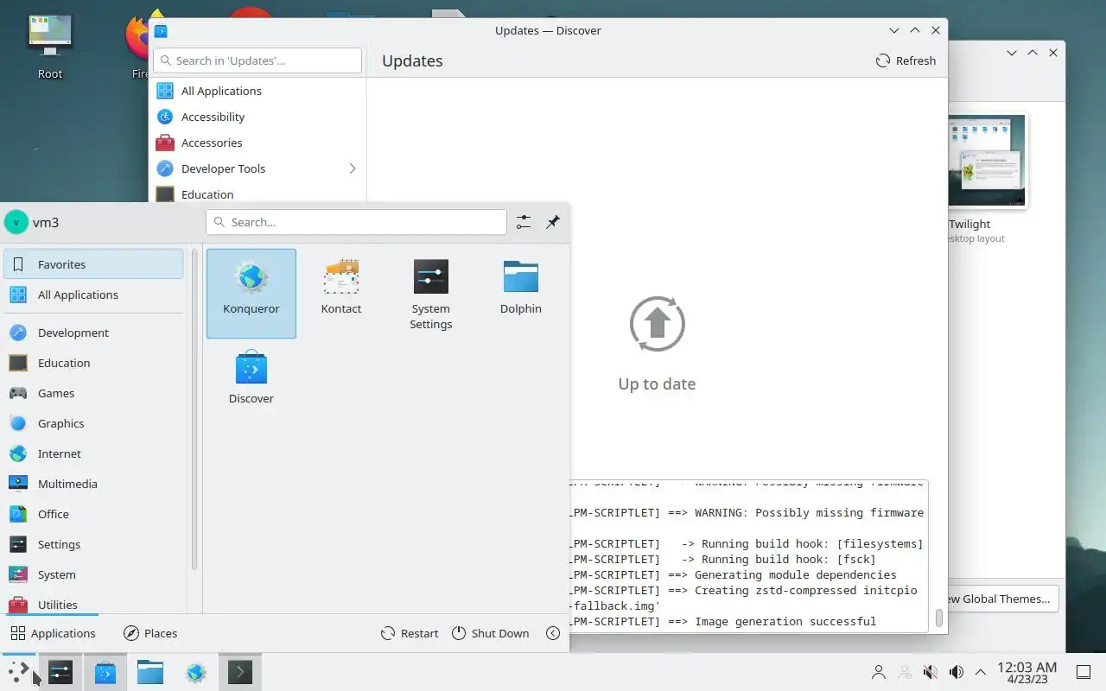Show All Applications in launcher menu
This screenshot has width=1106, height=691.
tap(93, 295)
